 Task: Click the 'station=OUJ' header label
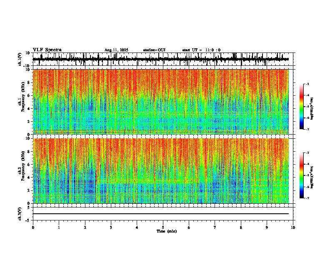click(x=154, y=50)
